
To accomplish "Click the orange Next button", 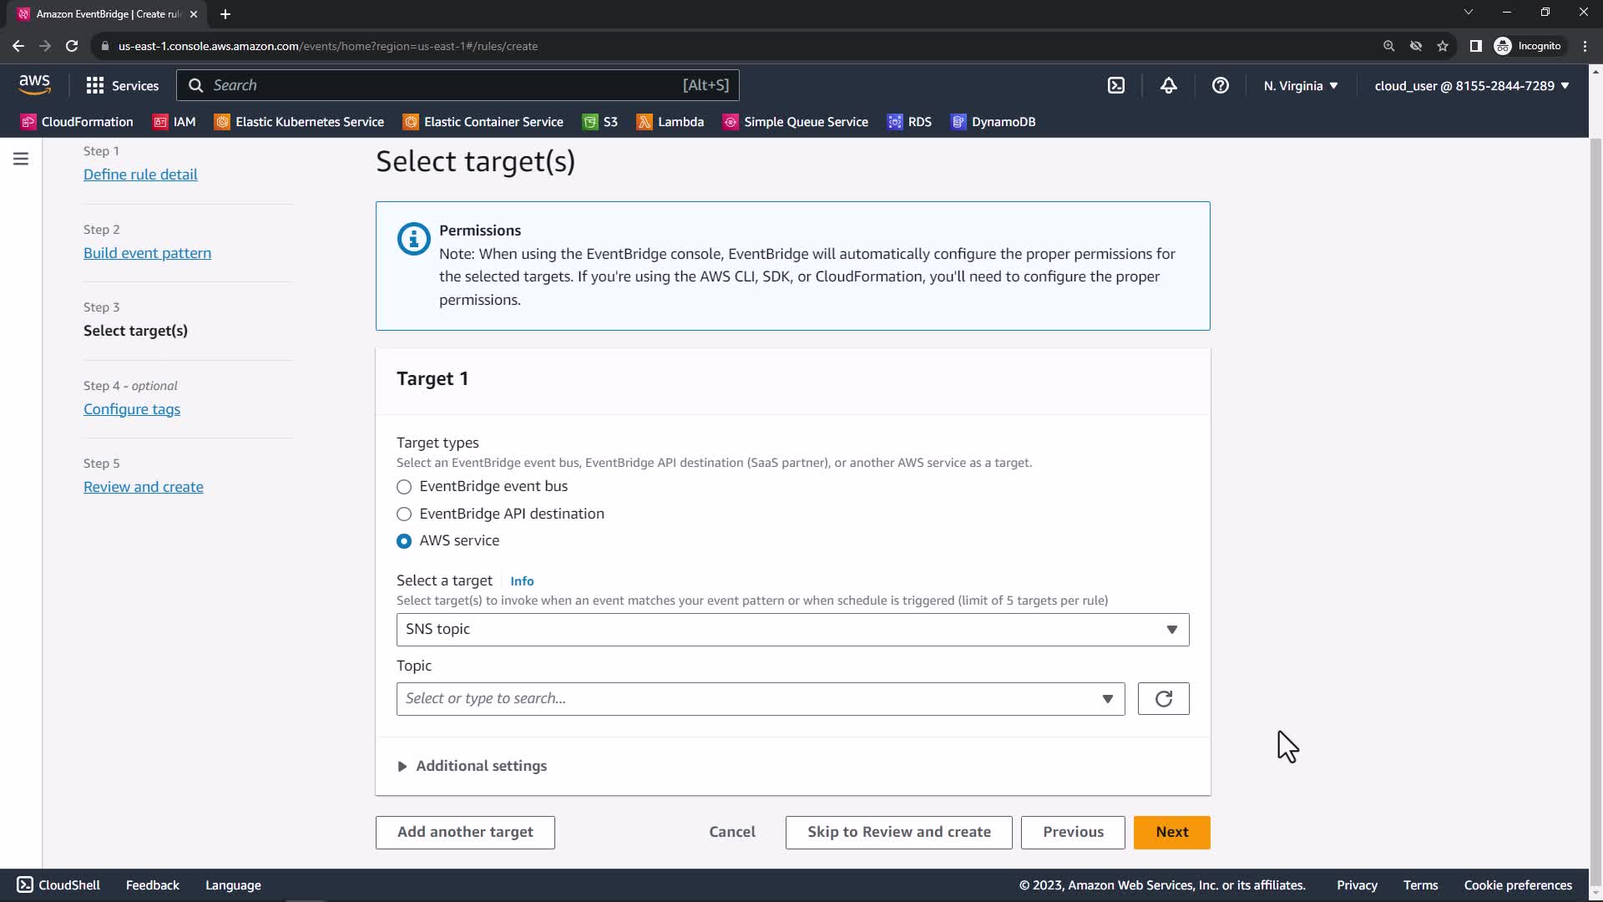I will click(1171, 832).
